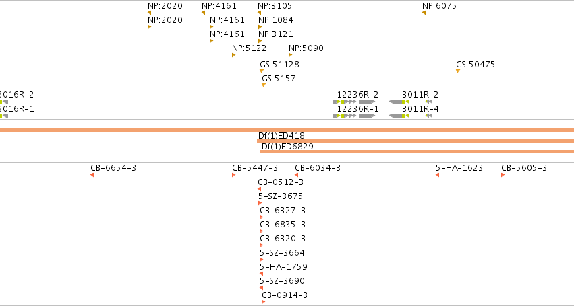The width and height of the screenshot is (574, 306).
Task: Open the GS:51128 feature
Action: click(262, 71)
